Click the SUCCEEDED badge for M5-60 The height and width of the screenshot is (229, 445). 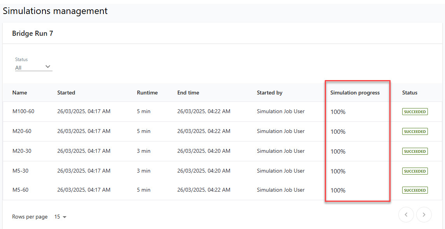[415, 190]
